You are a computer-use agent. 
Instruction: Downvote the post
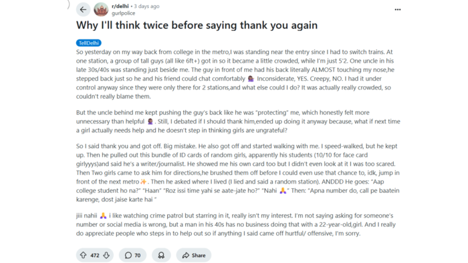[x=106, y=255]
